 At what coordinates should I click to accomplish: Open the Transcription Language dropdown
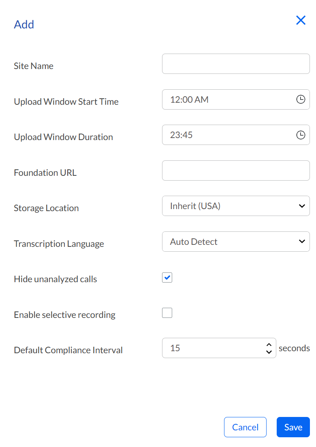[x=236, y=242]
